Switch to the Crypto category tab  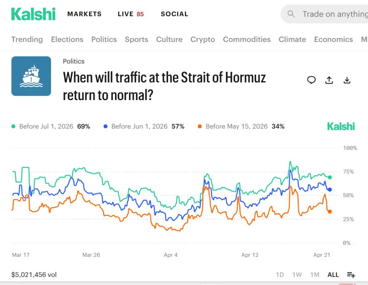[203, 39]
